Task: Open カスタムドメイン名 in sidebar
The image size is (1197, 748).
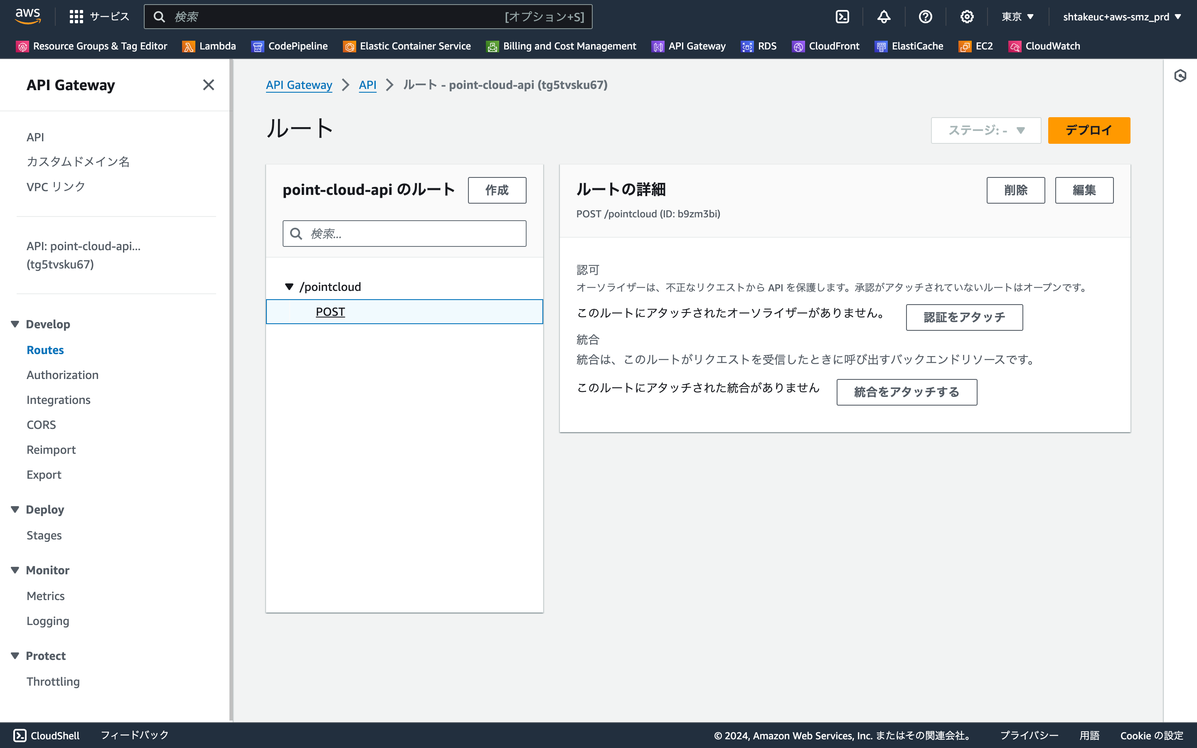Action: tap(78, 162)
